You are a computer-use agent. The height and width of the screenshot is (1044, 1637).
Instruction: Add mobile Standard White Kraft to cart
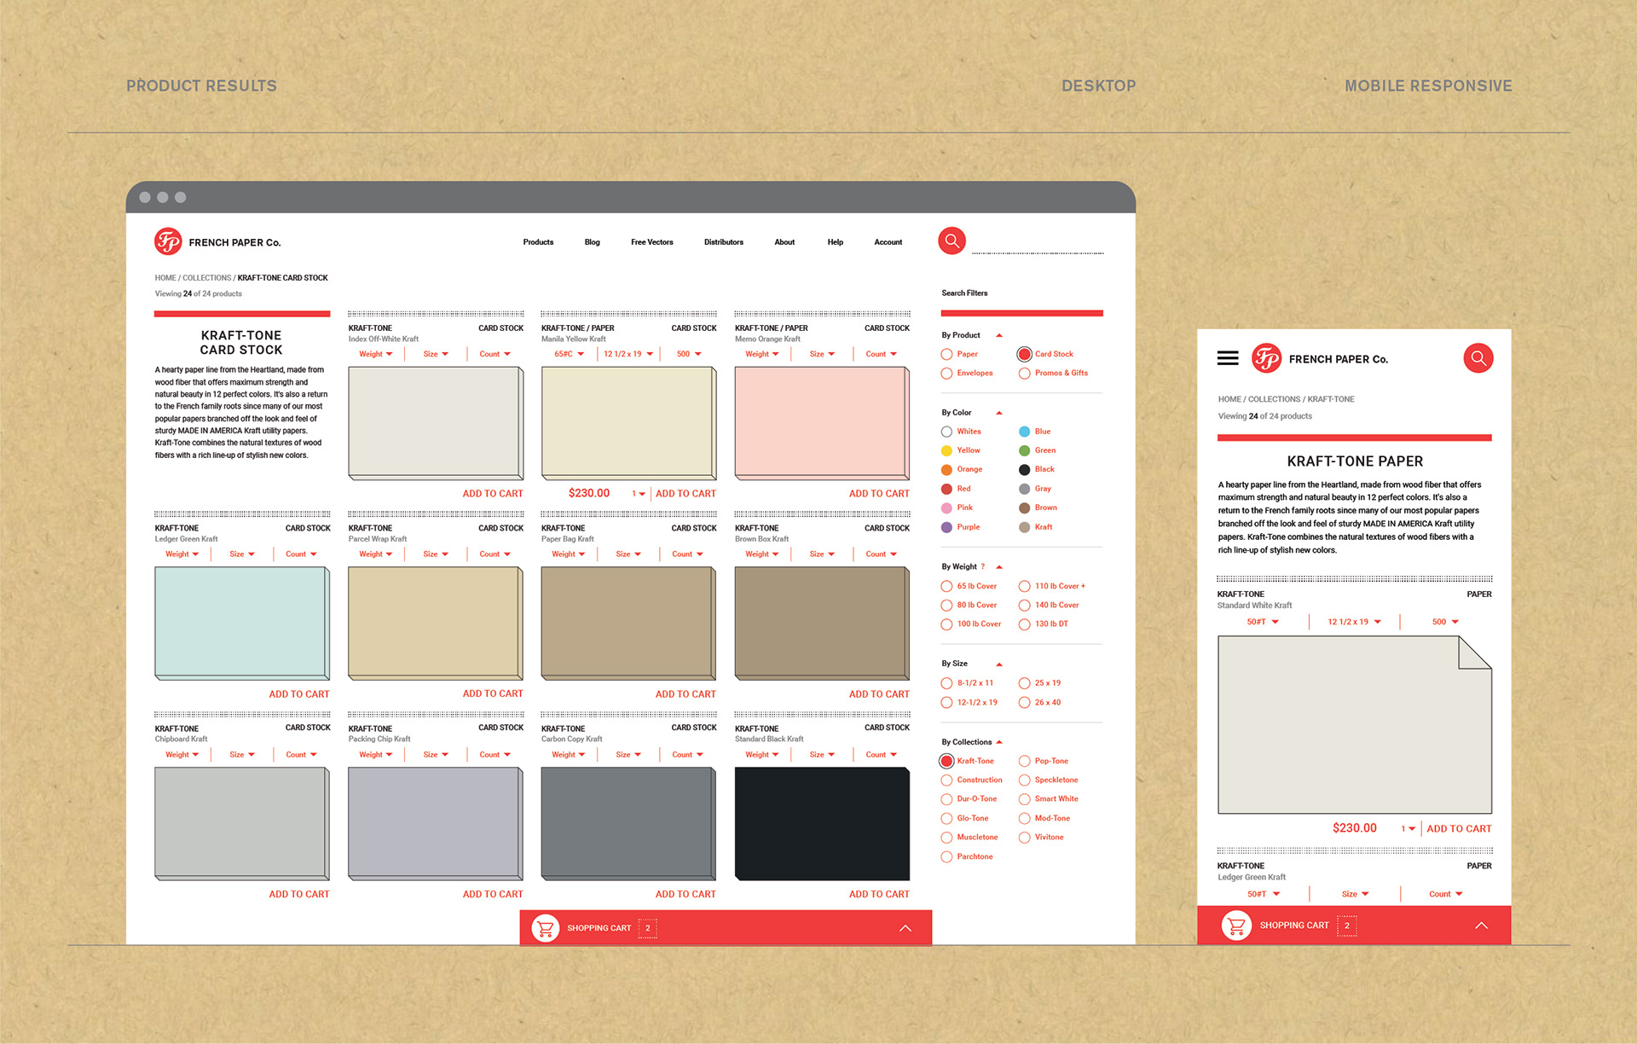[x=1459, y=829]
